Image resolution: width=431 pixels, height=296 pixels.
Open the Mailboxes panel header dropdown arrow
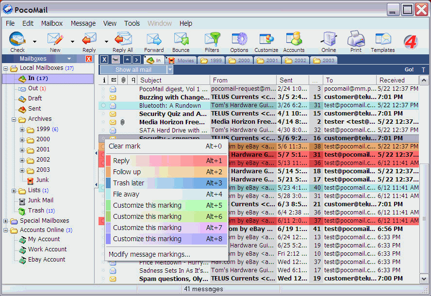[x=69, y=59]
